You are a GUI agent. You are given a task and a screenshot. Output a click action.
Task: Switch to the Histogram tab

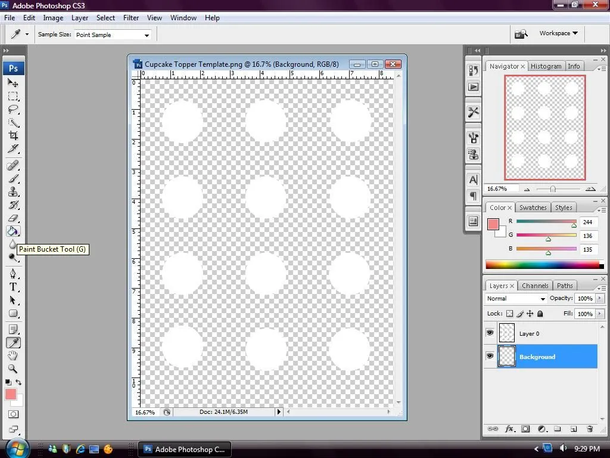pos(546,66)
